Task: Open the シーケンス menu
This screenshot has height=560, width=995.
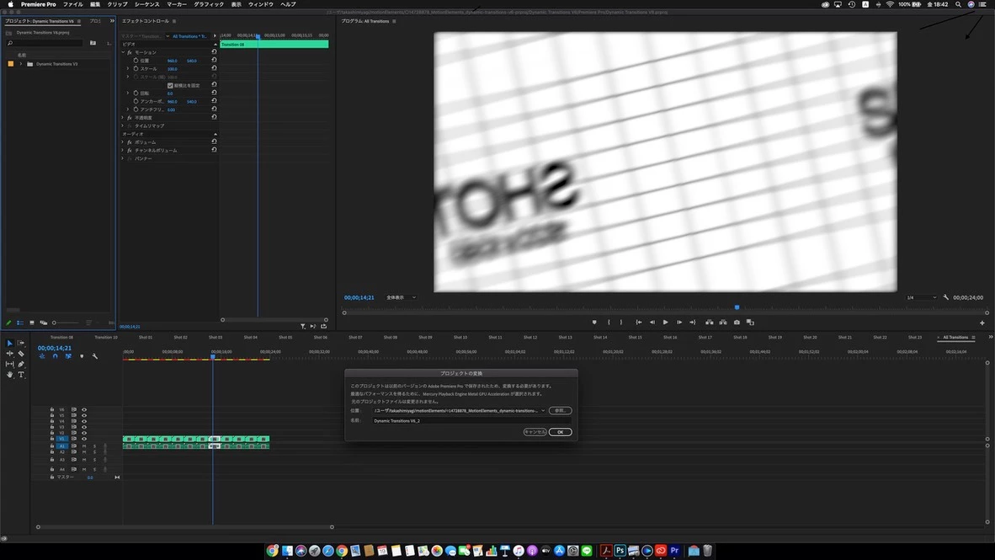Action: point(146,4)
